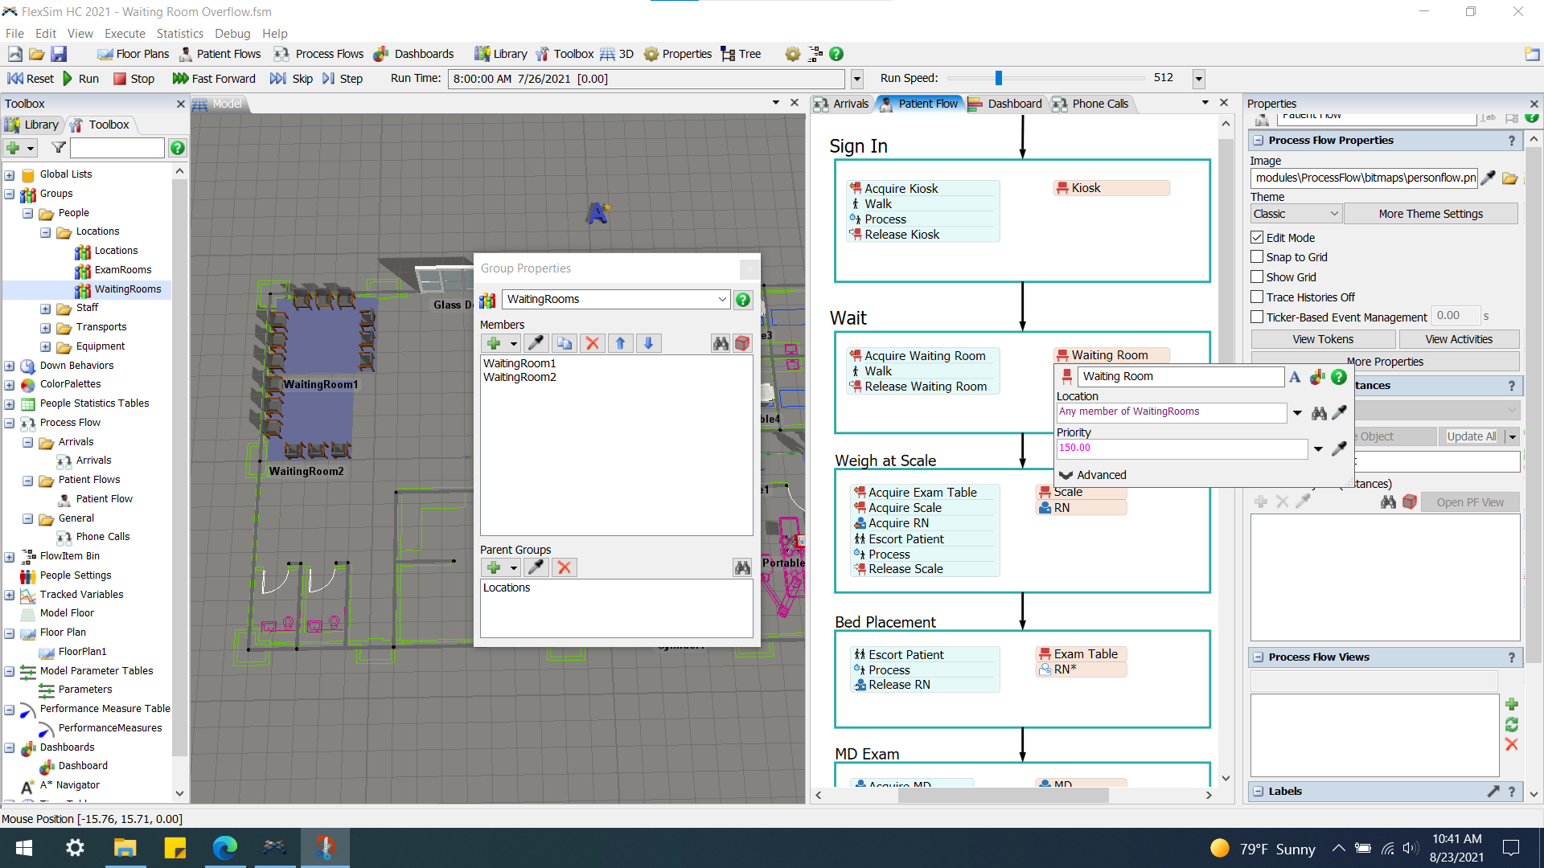
Task: Click the Fast Forward icon
Action: tap(181, 78)
